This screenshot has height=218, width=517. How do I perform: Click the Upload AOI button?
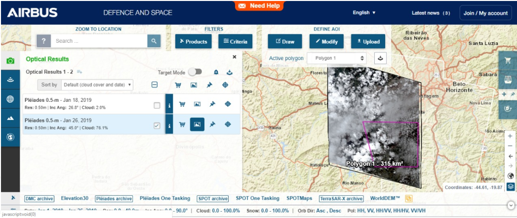[x=368, y=41]
